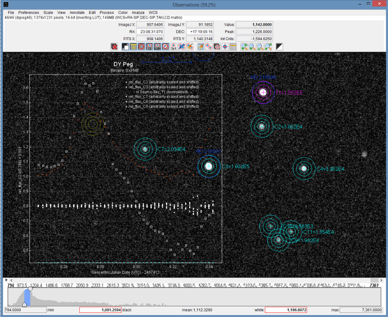The height and width of the screenshot is (317, 388).
Task: Click the stack play arrow button
Action: [6, 280]
